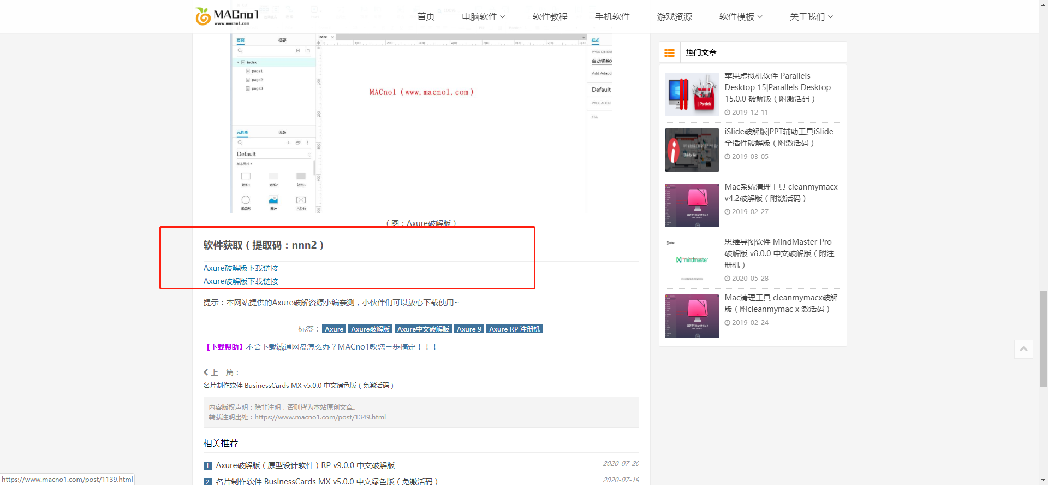The image size is (1048, 485).
Task: Expand the 电脑软件 dropdown menu
Action: 483,16
